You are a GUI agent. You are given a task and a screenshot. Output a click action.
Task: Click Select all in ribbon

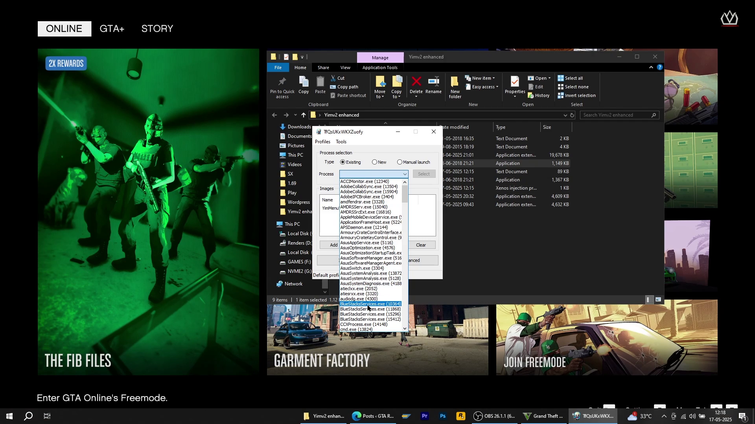coord(573,78)
